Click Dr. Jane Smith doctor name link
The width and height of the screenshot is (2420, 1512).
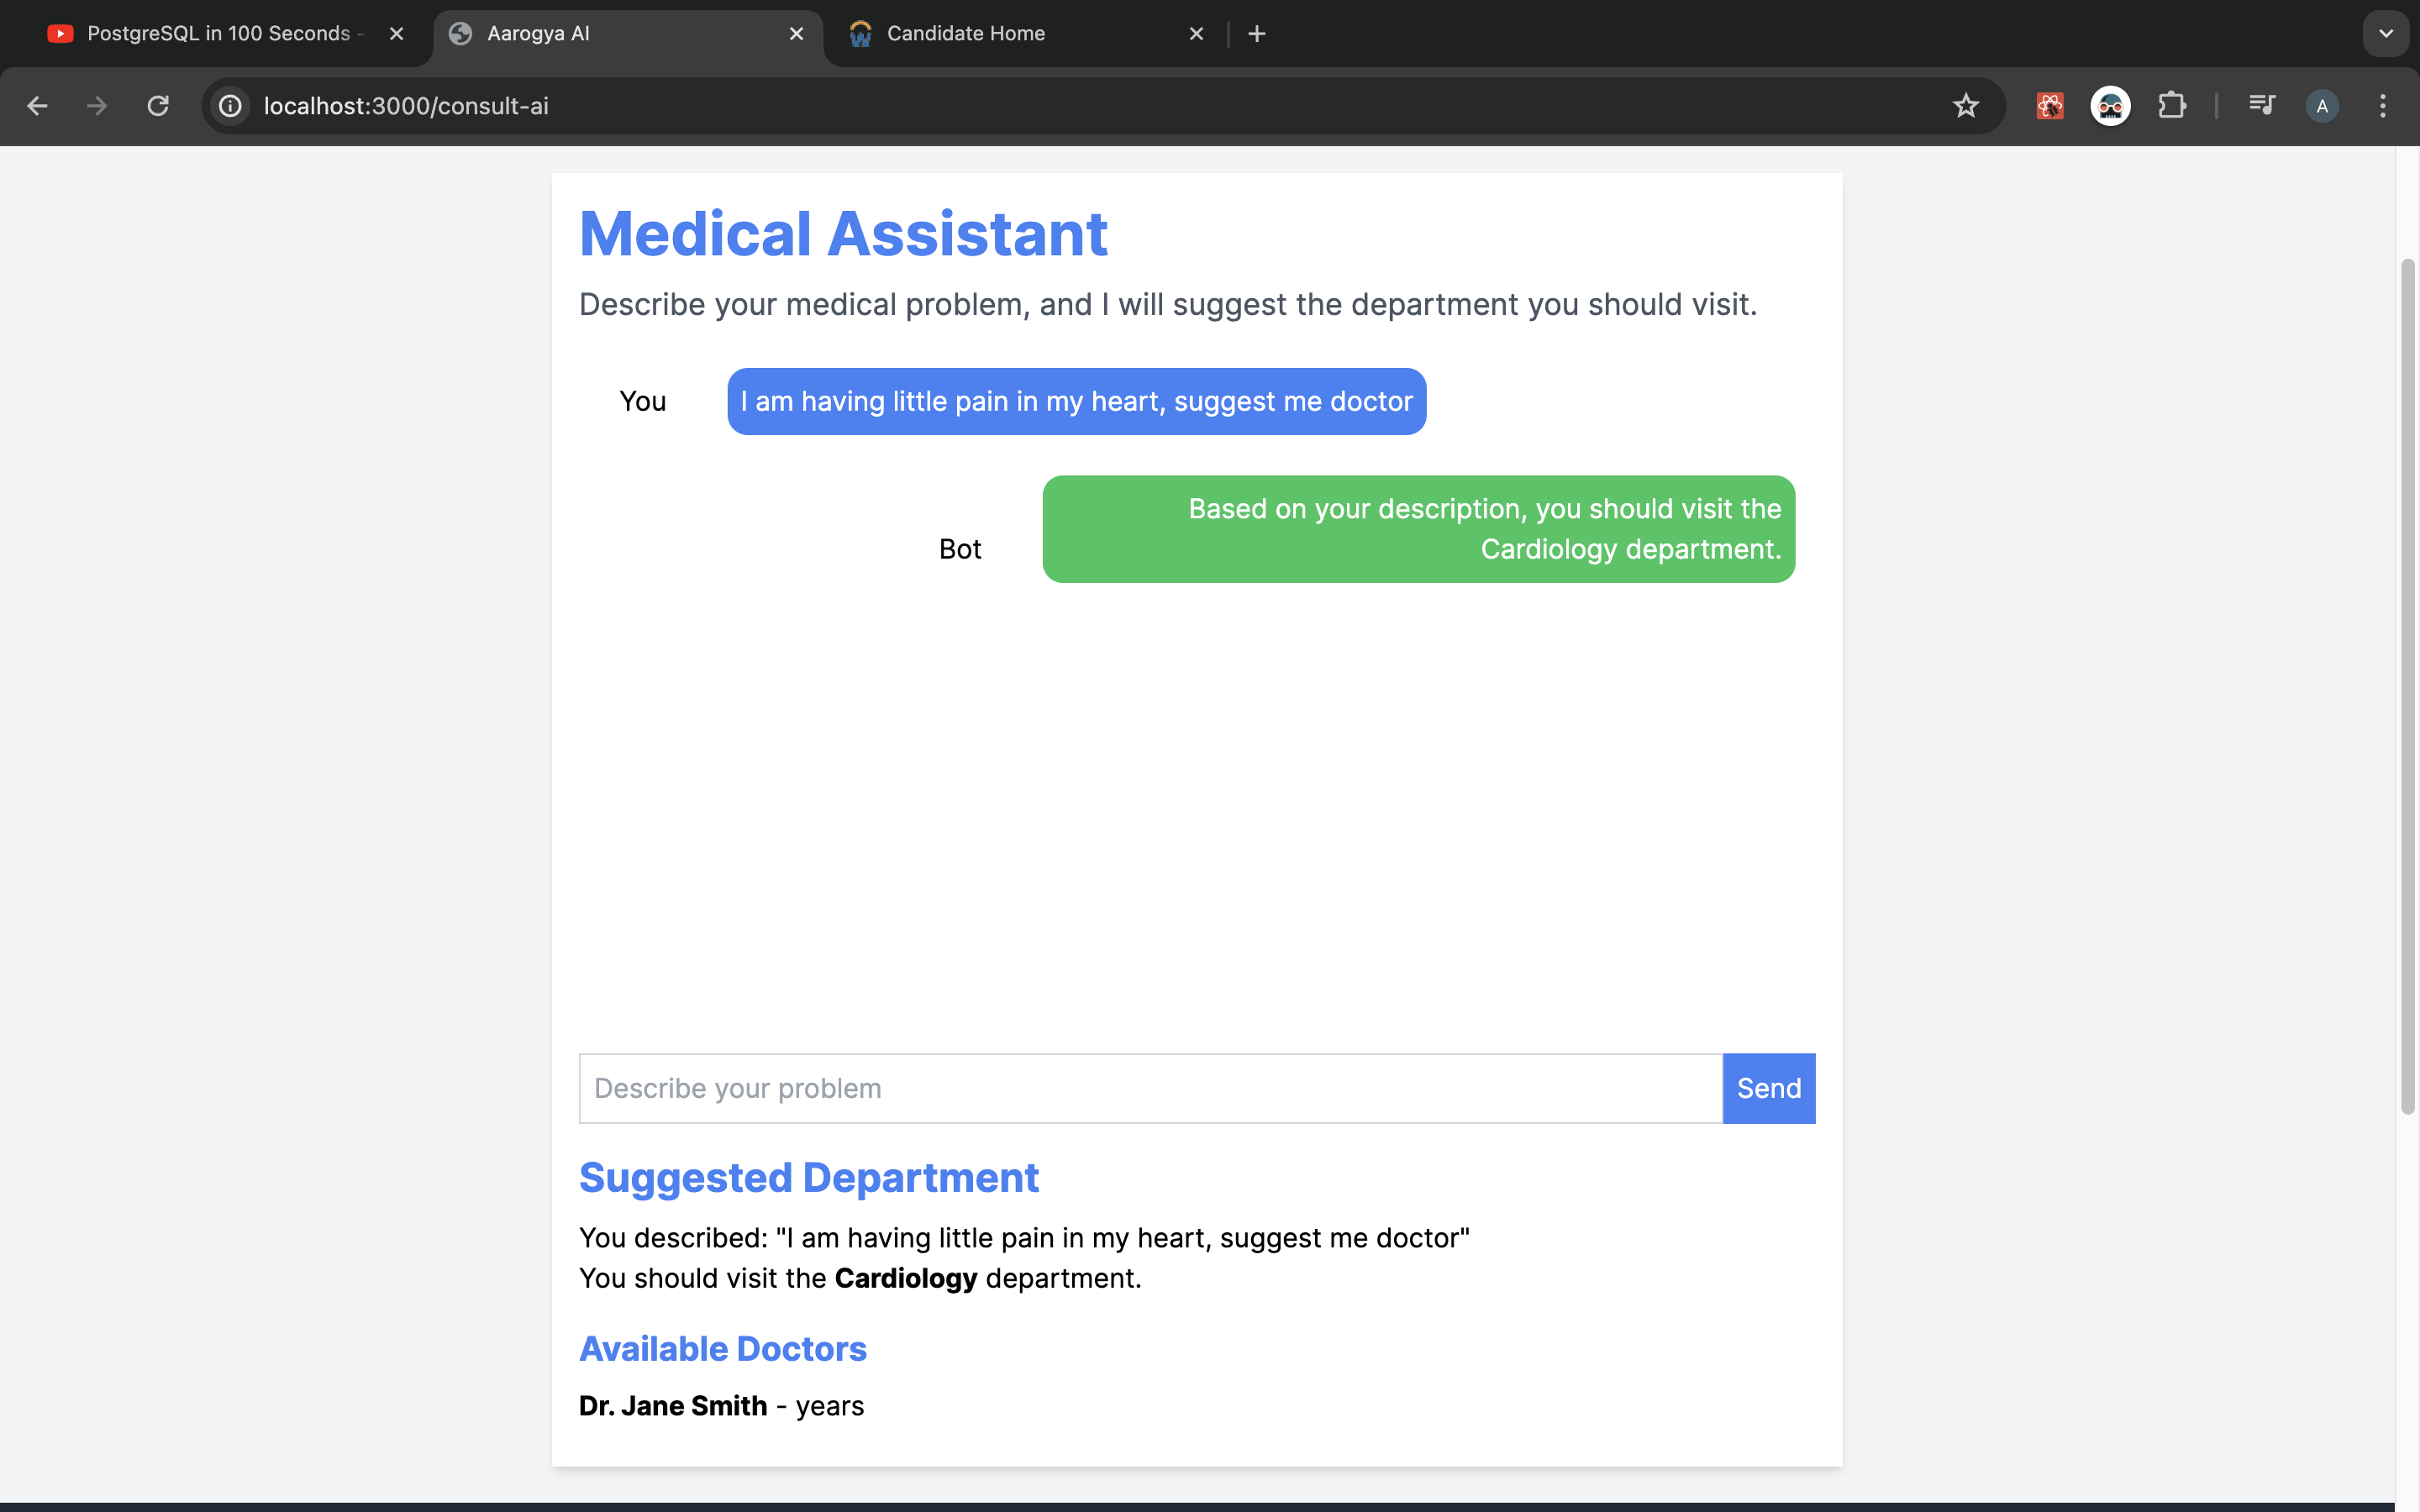pos(672,1404)
